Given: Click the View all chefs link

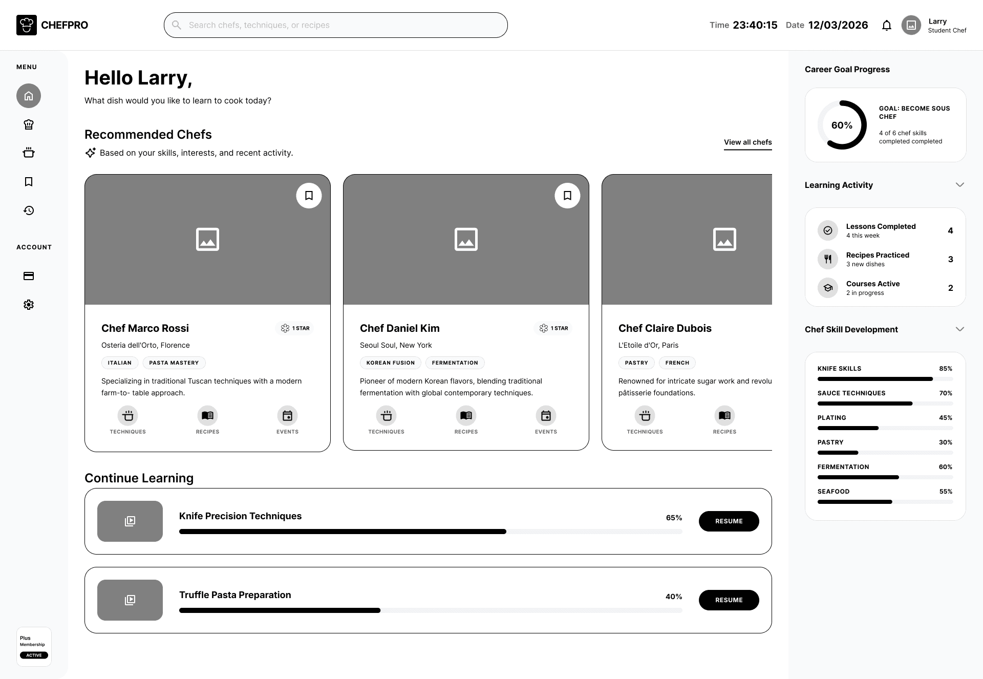Looking at the screenshot, I should 747,142.
